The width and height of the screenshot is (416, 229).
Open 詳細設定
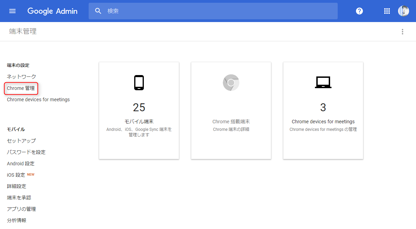tap(17, 186)
